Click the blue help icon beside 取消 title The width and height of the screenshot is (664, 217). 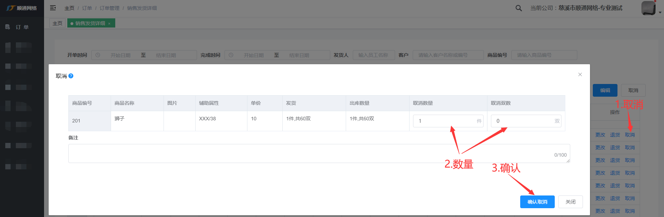coord(71,76)
